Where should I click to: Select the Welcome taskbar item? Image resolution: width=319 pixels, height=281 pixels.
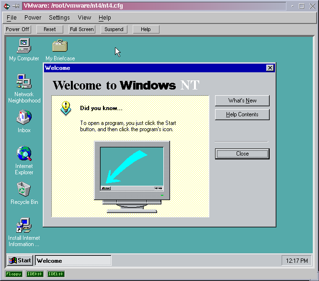pyautogui.click(x=73, y=260)
